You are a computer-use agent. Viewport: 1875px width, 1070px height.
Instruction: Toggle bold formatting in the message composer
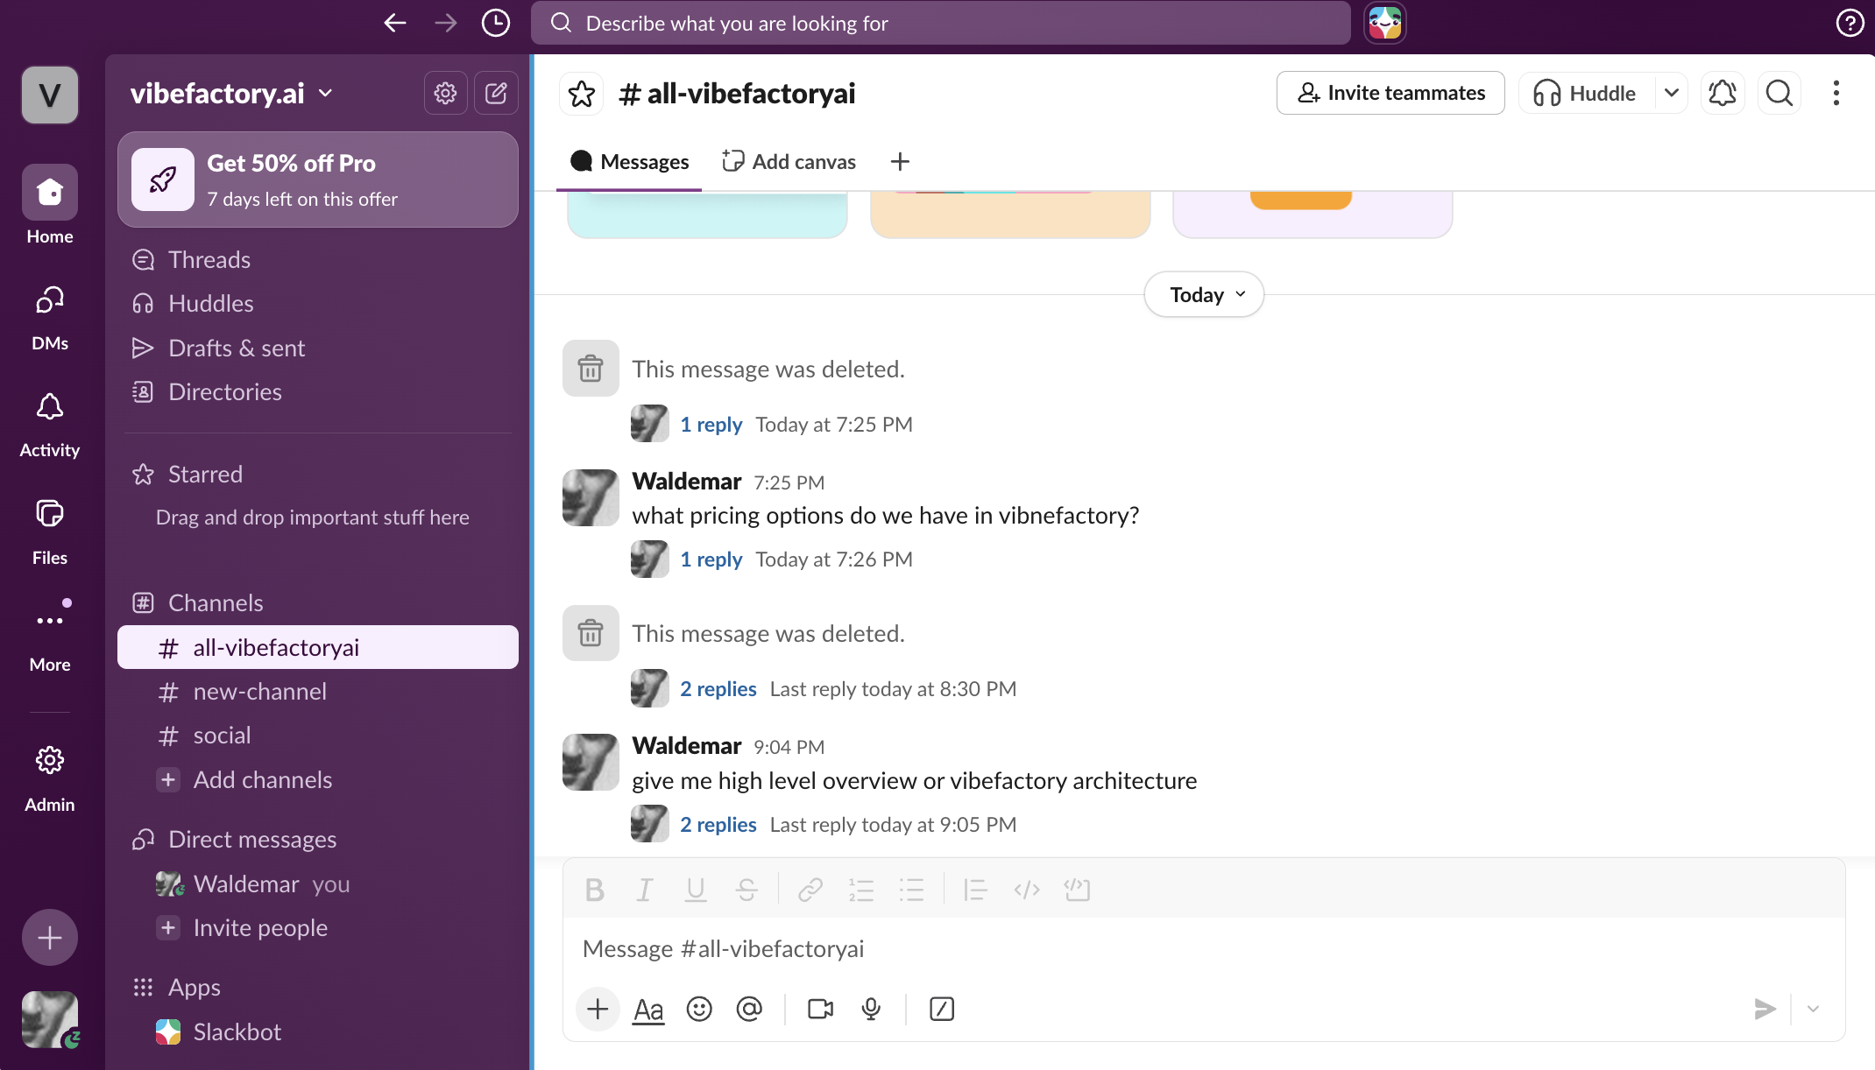pyautogui.click(x=595, y=890)
